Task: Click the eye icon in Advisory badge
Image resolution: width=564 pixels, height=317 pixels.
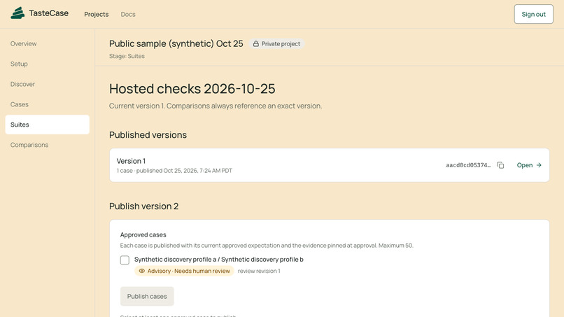Action: pos(142,271)
